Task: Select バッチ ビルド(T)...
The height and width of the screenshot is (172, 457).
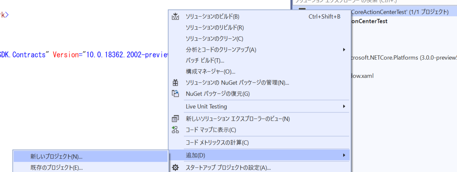Action: (259, 61)
